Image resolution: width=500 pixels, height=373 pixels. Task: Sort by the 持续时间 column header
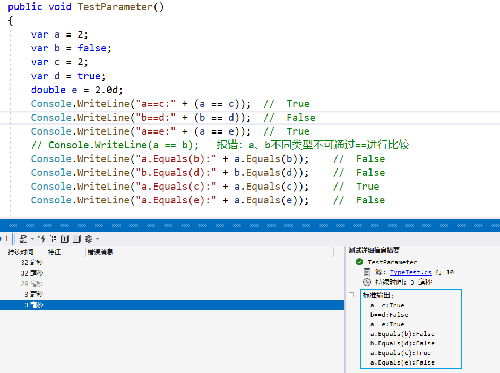click(x=20, y=252)
